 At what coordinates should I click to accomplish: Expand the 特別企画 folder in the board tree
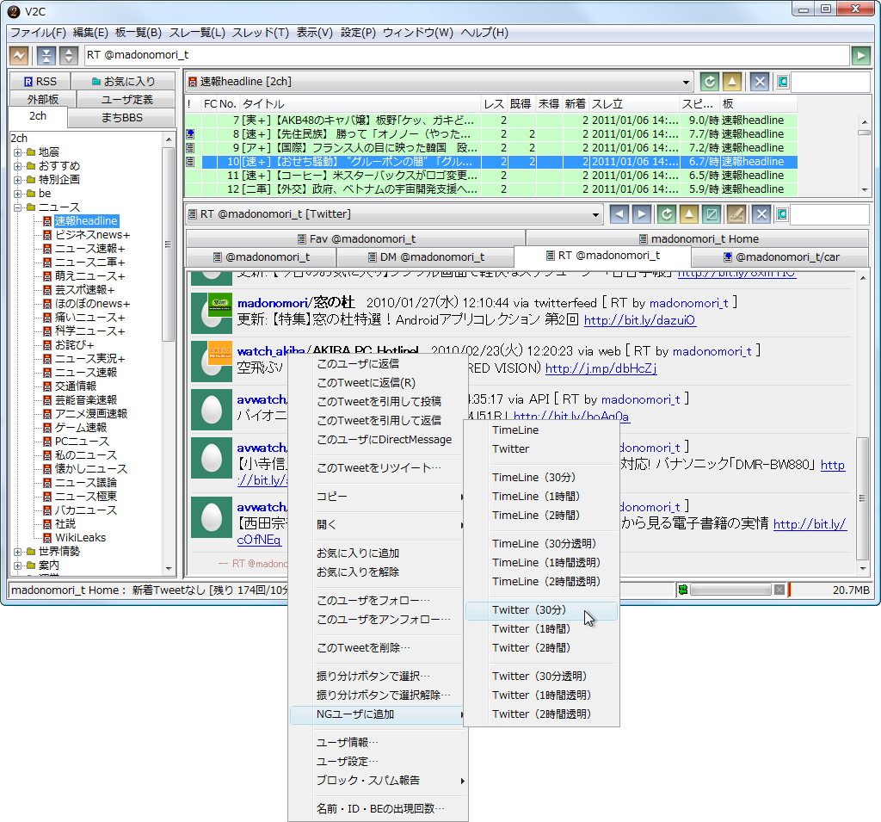17,180
